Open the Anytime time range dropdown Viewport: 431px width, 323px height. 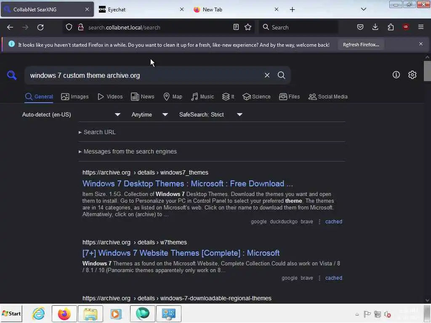(x=149, y=114)
